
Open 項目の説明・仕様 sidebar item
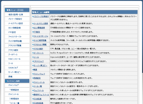[x=16, y=15]
